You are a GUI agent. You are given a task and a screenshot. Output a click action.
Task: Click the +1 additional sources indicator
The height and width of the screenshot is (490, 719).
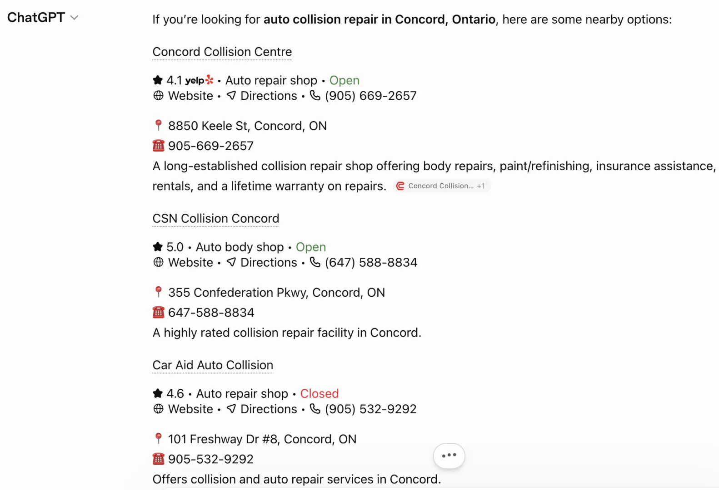(x=481, y=186)
